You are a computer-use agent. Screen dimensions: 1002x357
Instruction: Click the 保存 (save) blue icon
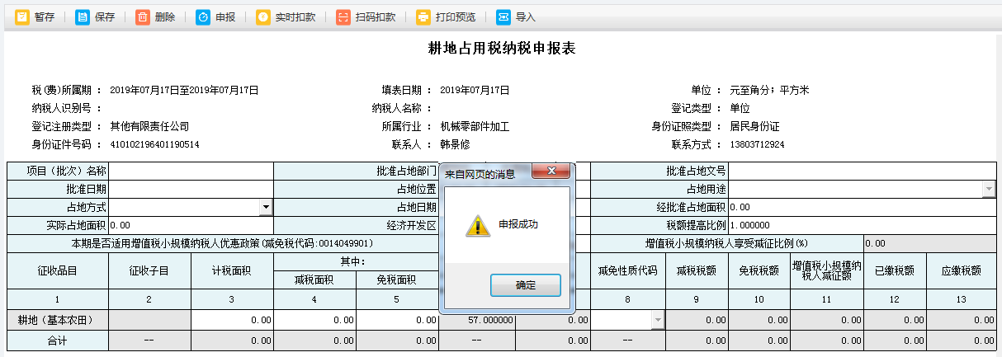(83, 16)
